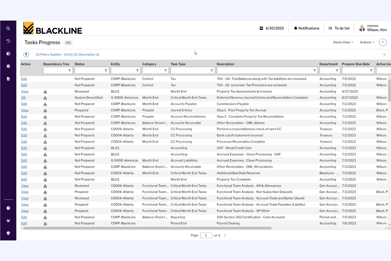Click the Page number input field
This screenshot has width=391, height=261.
tap(206, 235)
